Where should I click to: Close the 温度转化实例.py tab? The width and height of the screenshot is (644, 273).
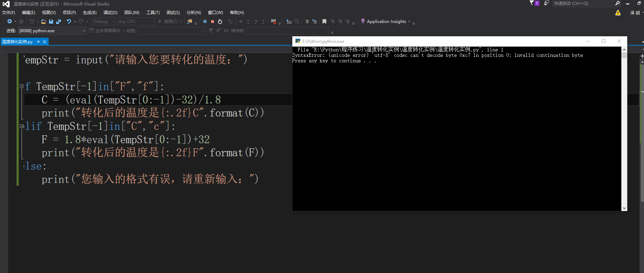point(45,42)
